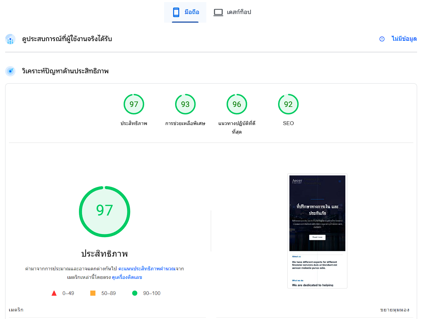
Task: Switch to the เดสก์ท็อป (desktop) tab
Action: tap(232, 12)
